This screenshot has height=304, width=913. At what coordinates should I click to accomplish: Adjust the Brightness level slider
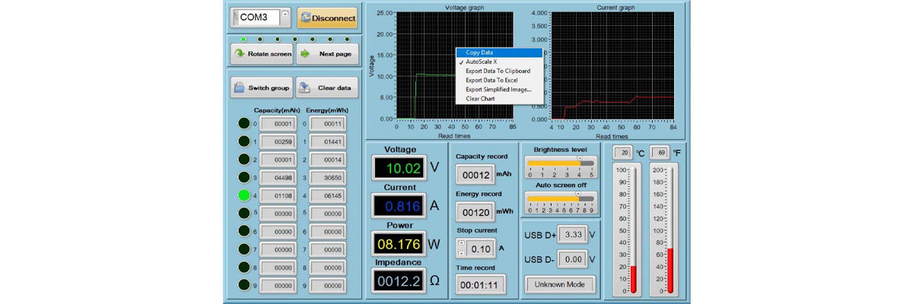(561, 163)
